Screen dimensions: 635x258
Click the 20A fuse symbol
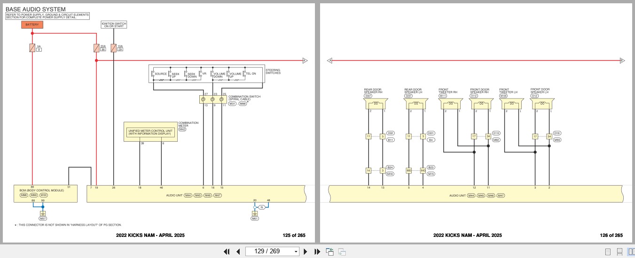coord(96,47)
